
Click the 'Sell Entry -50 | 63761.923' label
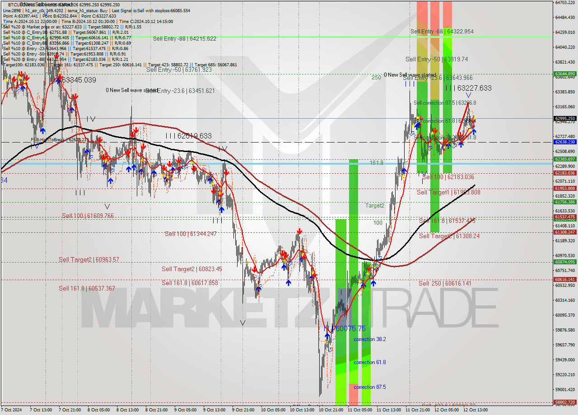pyautogui.click(x=179, y=69)
